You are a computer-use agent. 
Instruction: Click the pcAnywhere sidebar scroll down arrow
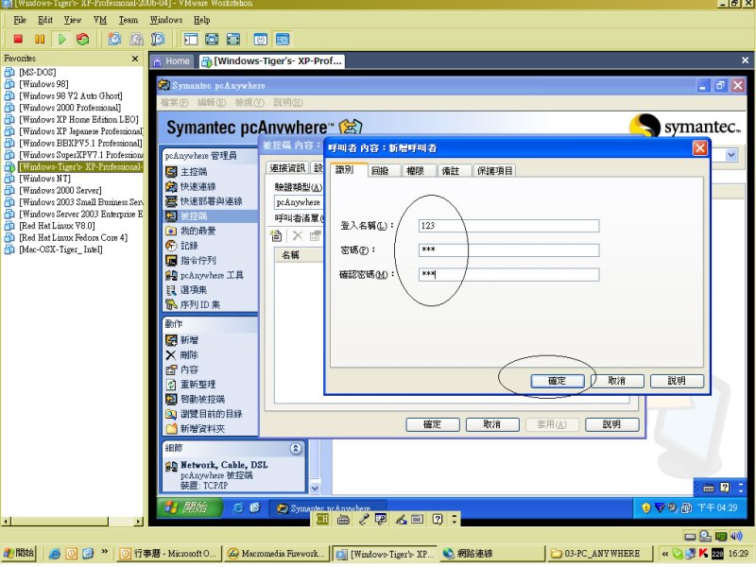click(315, 488)
